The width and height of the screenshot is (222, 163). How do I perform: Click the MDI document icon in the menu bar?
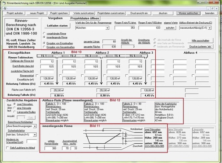pos(5,9)
